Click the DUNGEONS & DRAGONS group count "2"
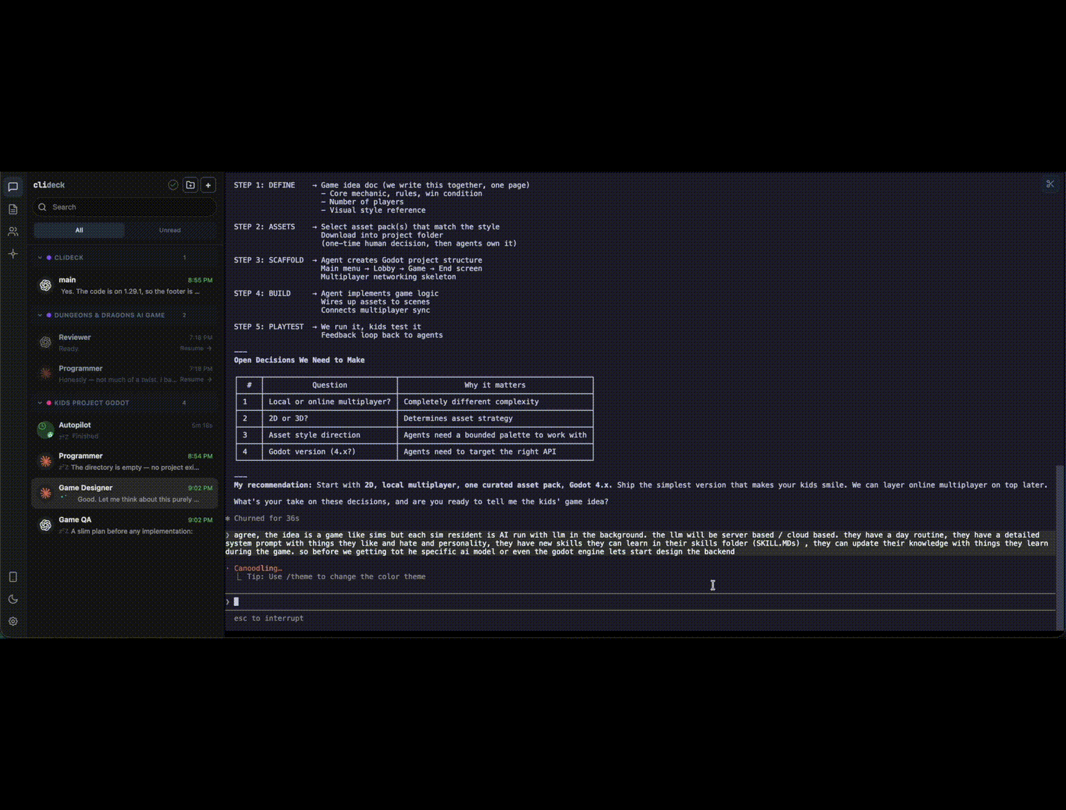Viewport: 1066px width, 810px height. click(184, 315)
